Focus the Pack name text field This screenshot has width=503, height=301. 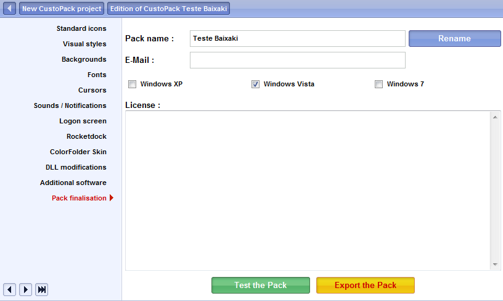(x=298, y=38)
